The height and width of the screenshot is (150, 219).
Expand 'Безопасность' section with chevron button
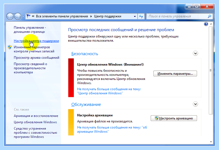[195, 53]
